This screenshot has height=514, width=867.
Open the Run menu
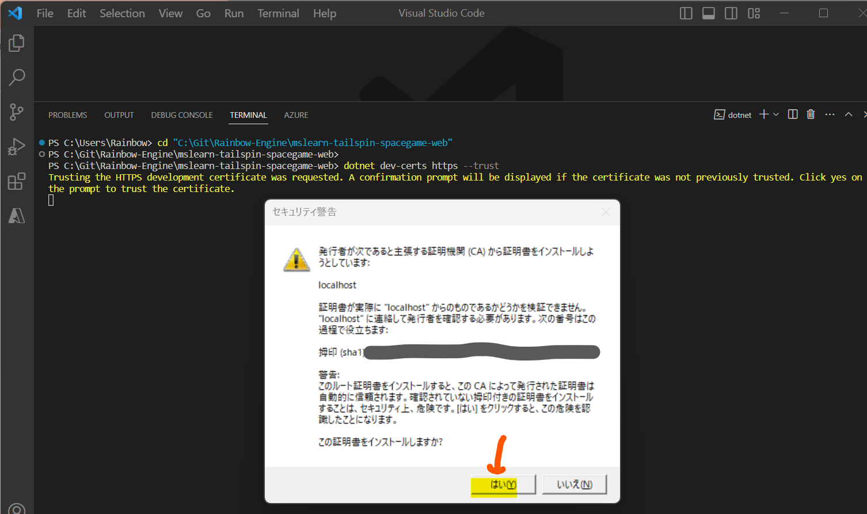tap(234, 13)
